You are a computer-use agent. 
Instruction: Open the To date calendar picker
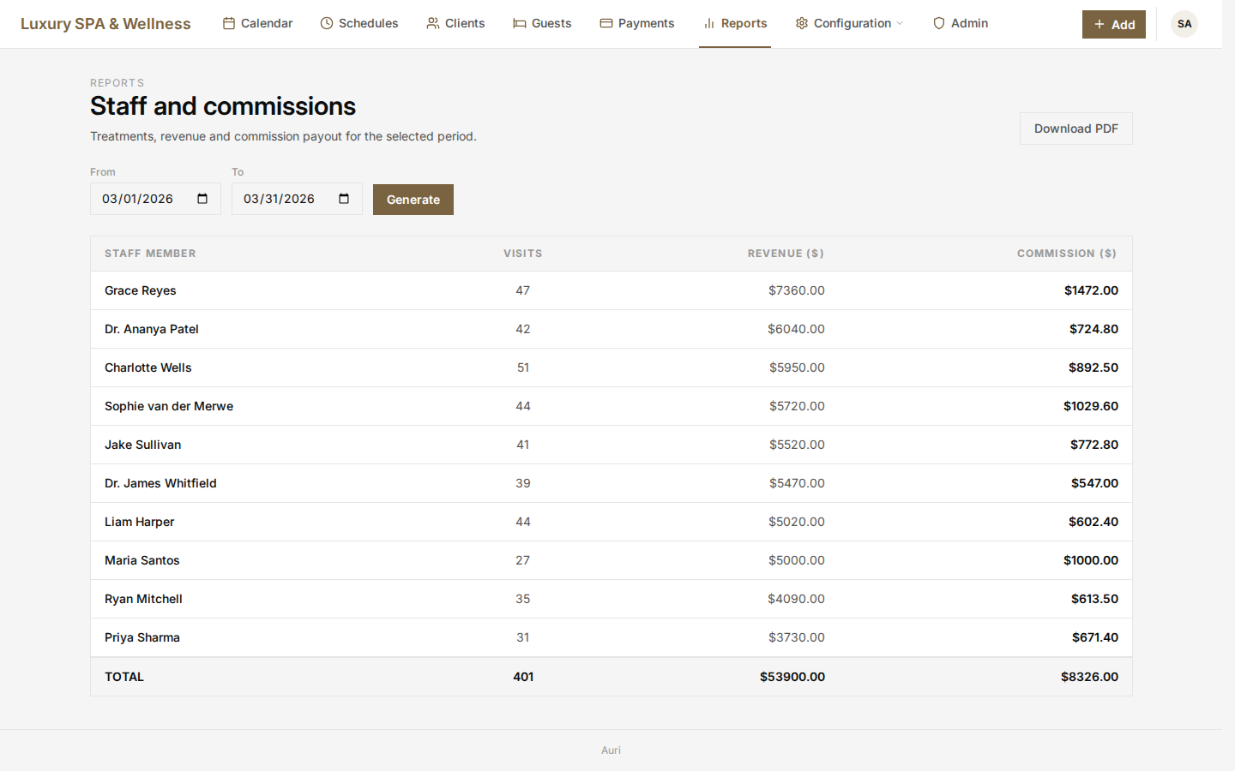pyautogui.click(x=344, y=199)
